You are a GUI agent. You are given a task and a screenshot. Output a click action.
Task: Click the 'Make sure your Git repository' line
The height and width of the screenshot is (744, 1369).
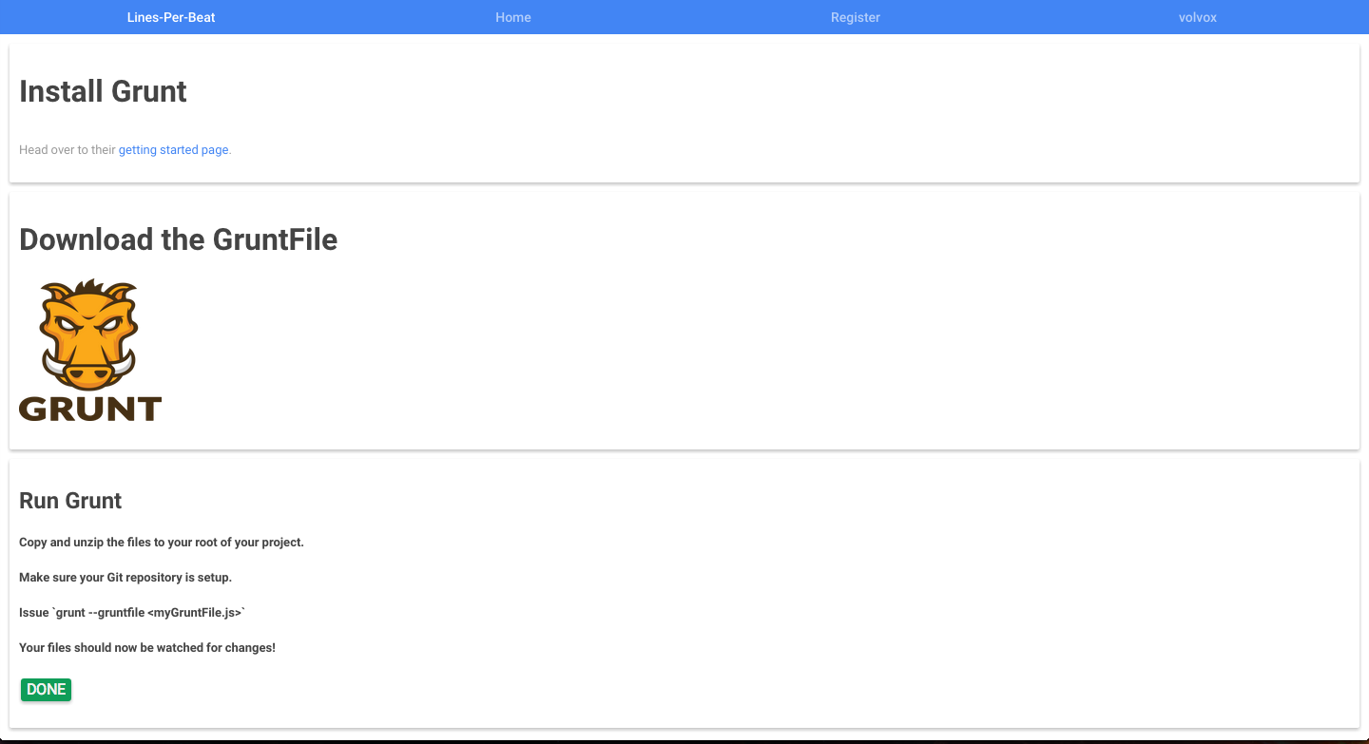125,578
